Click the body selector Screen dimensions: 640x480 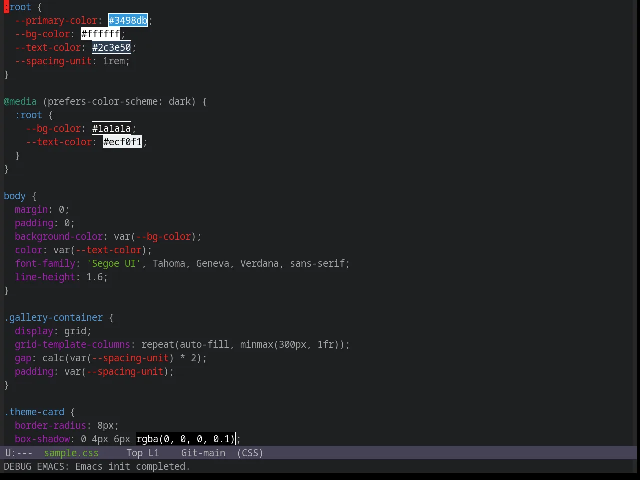15,196
